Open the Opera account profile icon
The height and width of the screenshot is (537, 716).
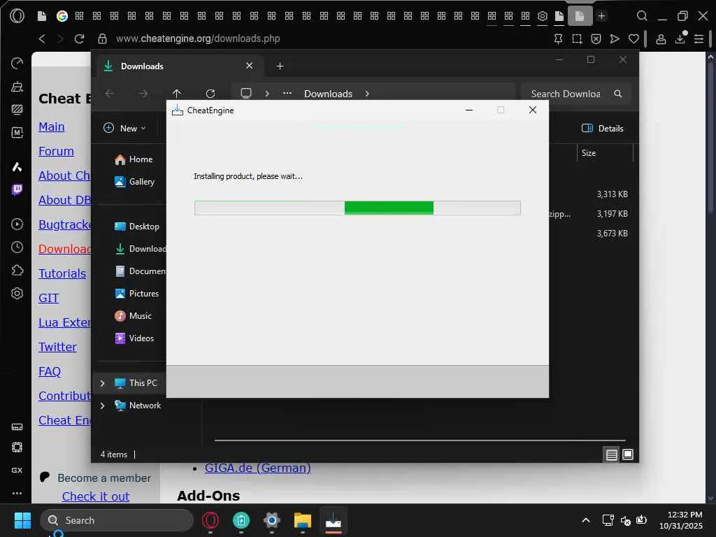[x=661, y=39]
